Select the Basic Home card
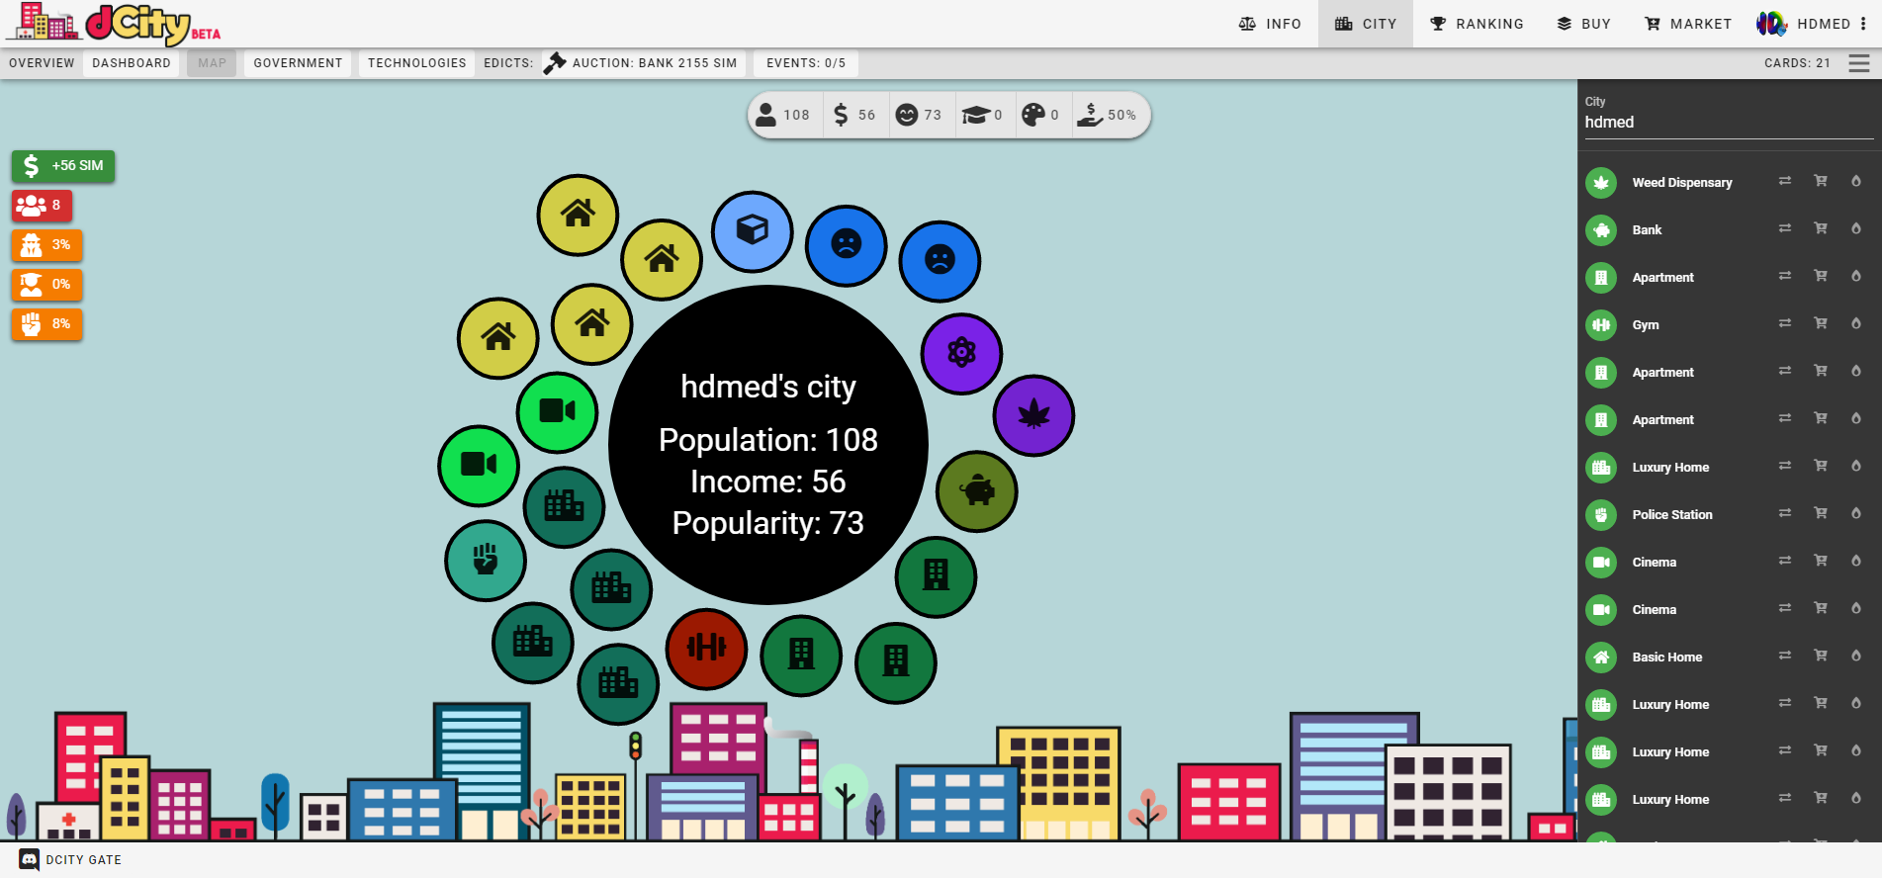Viewport: 1882px width, 878px height. coord(1667,658)
